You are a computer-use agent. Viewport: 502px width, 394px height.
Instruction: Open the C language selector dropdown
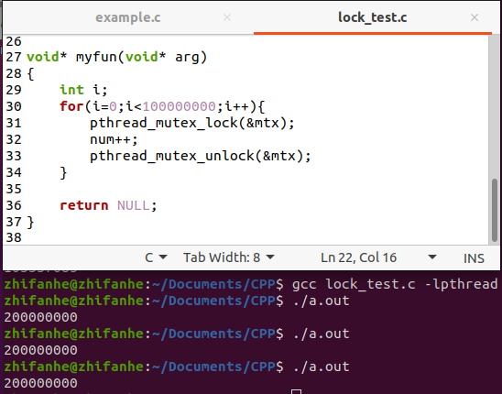(156, 257)
